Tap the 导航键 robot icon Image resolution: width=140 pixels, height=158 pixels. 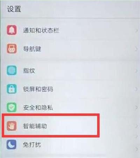[12, 48]
